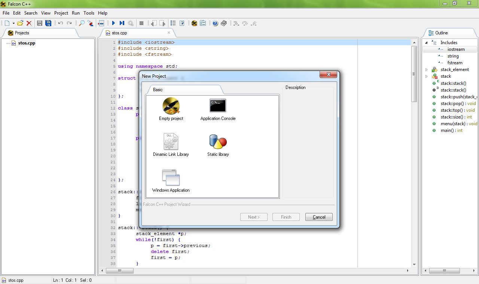The height and width of the screenshot is (284, 479).
Task: Click the Replace icon beside the magnifier
Action: pyautogui.click(x=90, y=23)
